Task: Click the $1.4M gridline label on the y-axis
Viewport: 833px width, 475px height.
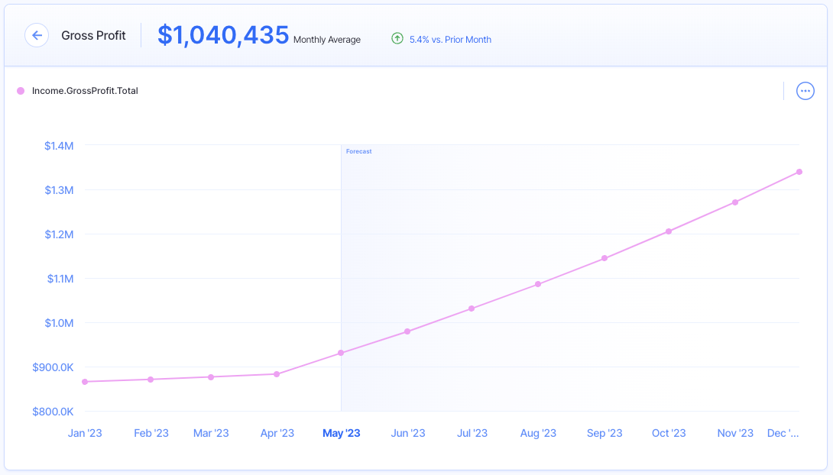Action: point(59,146)
